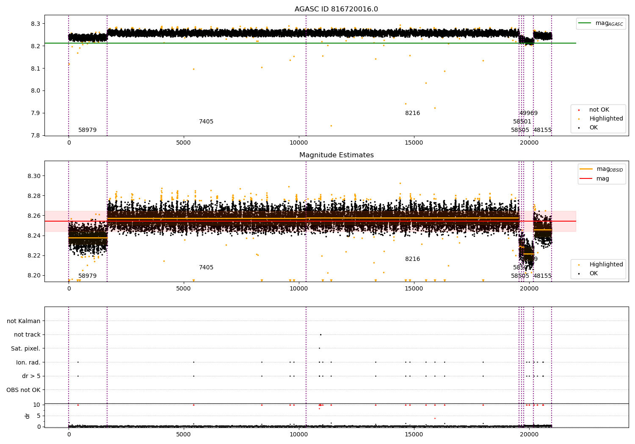The width and height of the screenshot is (635, 444).
Task: Click the '10' tick on the dr axis
Action: coord(37,405)
